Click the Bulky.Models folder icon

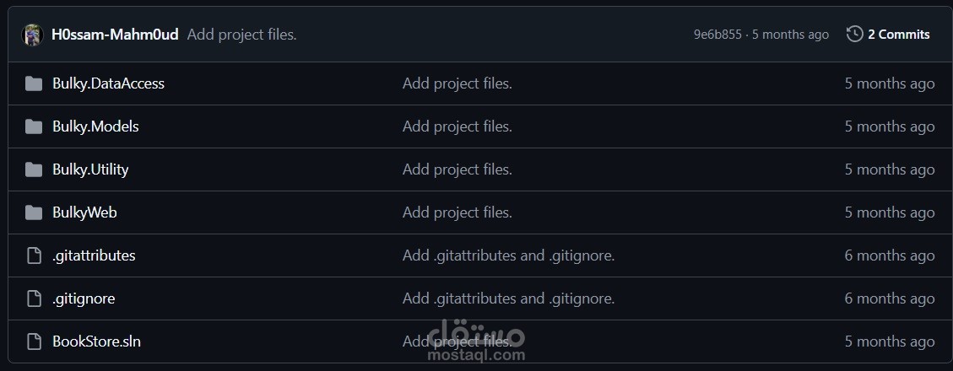tap(34, 126)
